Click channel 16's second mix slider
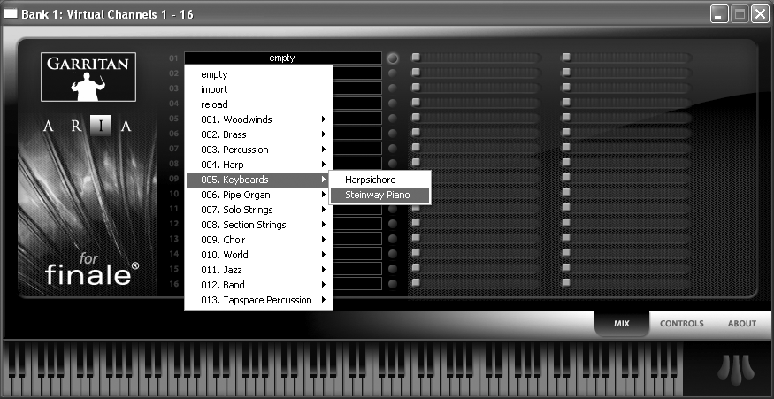 coord(626,283)
